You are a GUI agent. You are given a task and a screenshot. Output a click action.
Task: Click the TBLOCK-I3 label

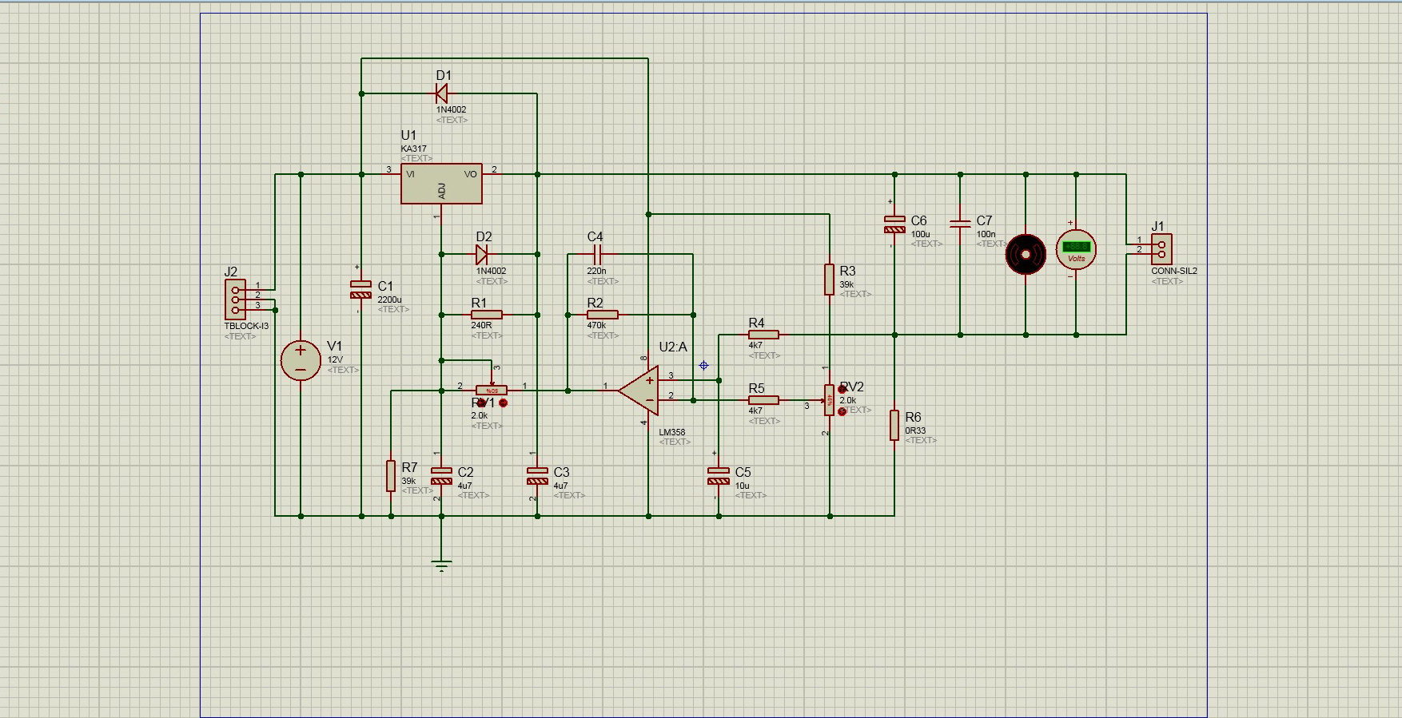pyautogui.click(x=246, y=326)
